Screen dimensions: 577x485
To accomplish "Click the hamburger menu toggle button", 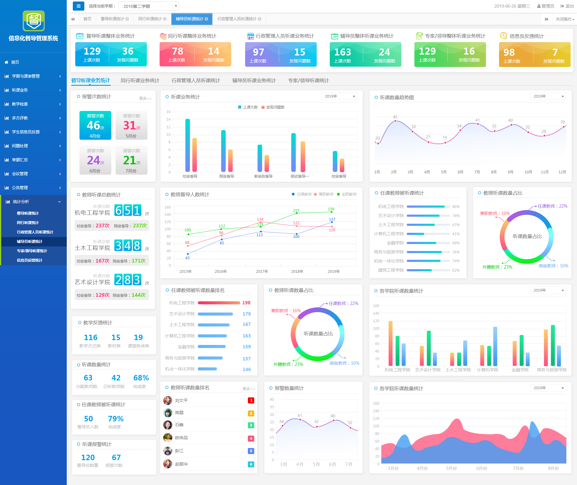I will point(79,6).
